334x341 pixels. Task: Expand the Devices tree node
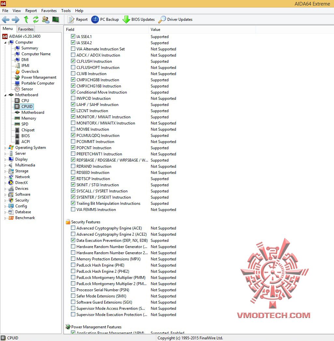tap(5, 189)
